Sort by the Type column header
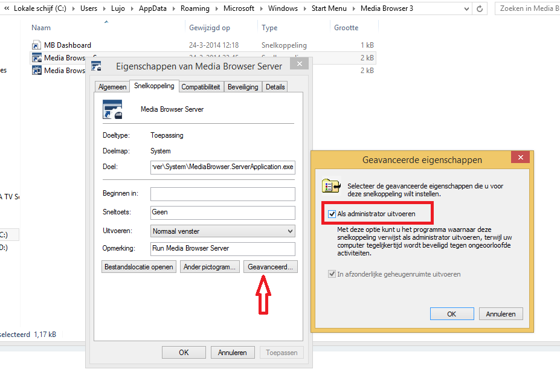The height and width of the screenshot is (372, 560). pos(269,28)
